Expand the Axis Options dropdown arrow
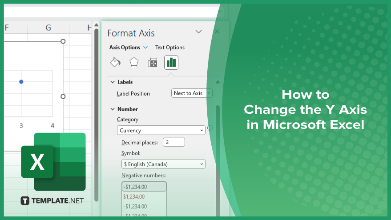This screenshot has height=220, width=391. [145, 48]
